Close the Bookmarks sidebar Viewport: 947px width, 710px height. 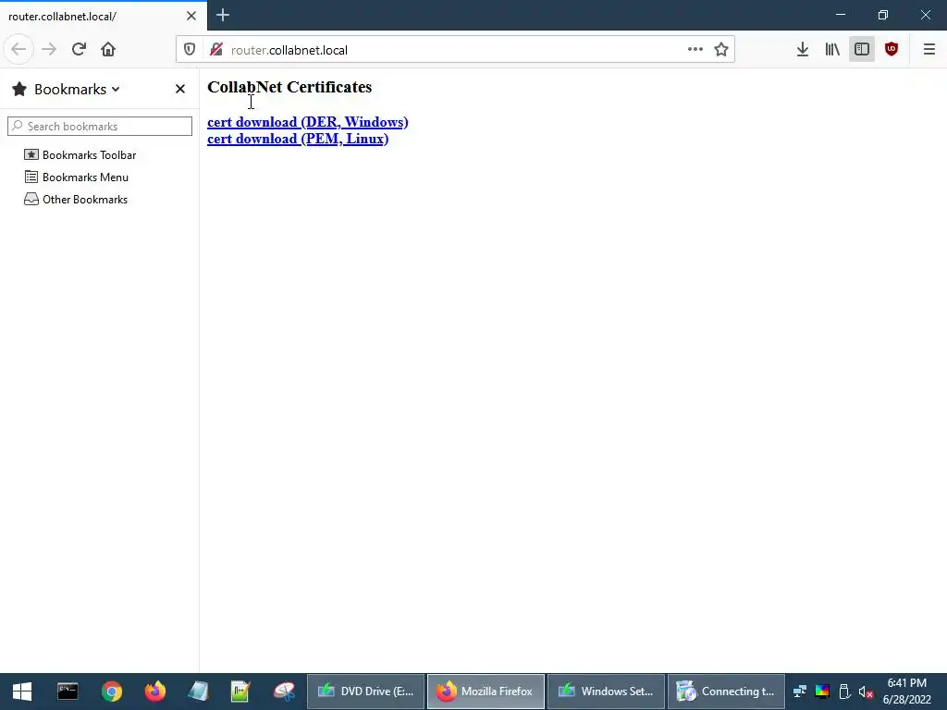click(x=180, y=90)
